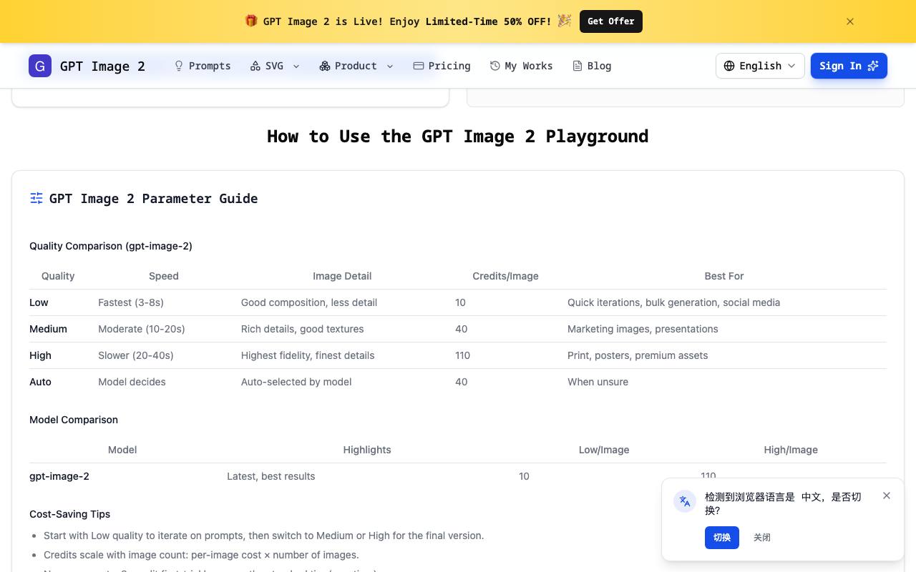This screenshot has height=572, width=916.
Task: Click the 关闭 button in popup
Action: point(762,538)
